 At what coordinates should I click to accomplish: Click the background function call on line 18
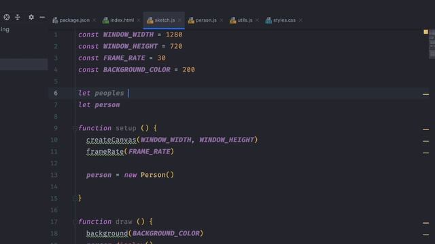107,233
